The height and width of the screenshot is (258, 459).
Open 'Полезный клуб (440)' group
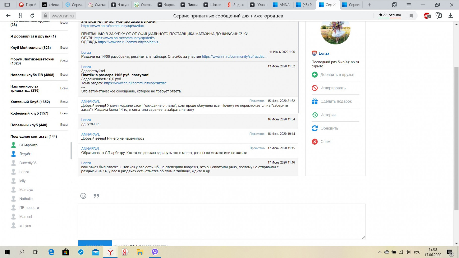coord(29,125)
